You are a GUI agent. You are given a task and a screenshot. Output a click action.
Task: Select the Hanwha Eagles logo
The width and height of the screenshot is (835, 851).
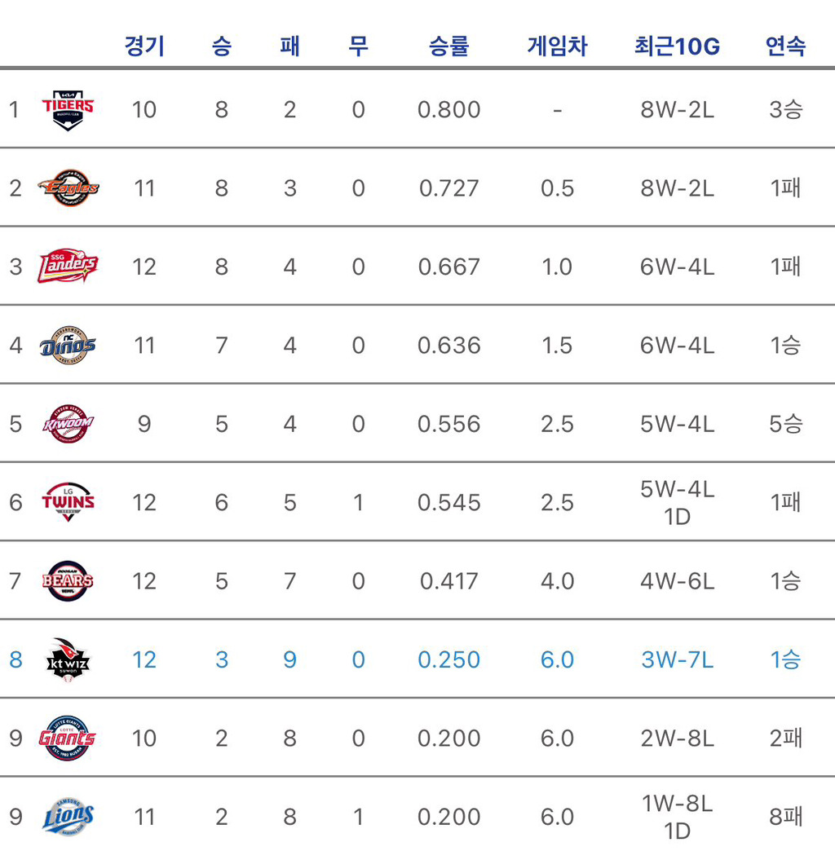pos(68,187)
